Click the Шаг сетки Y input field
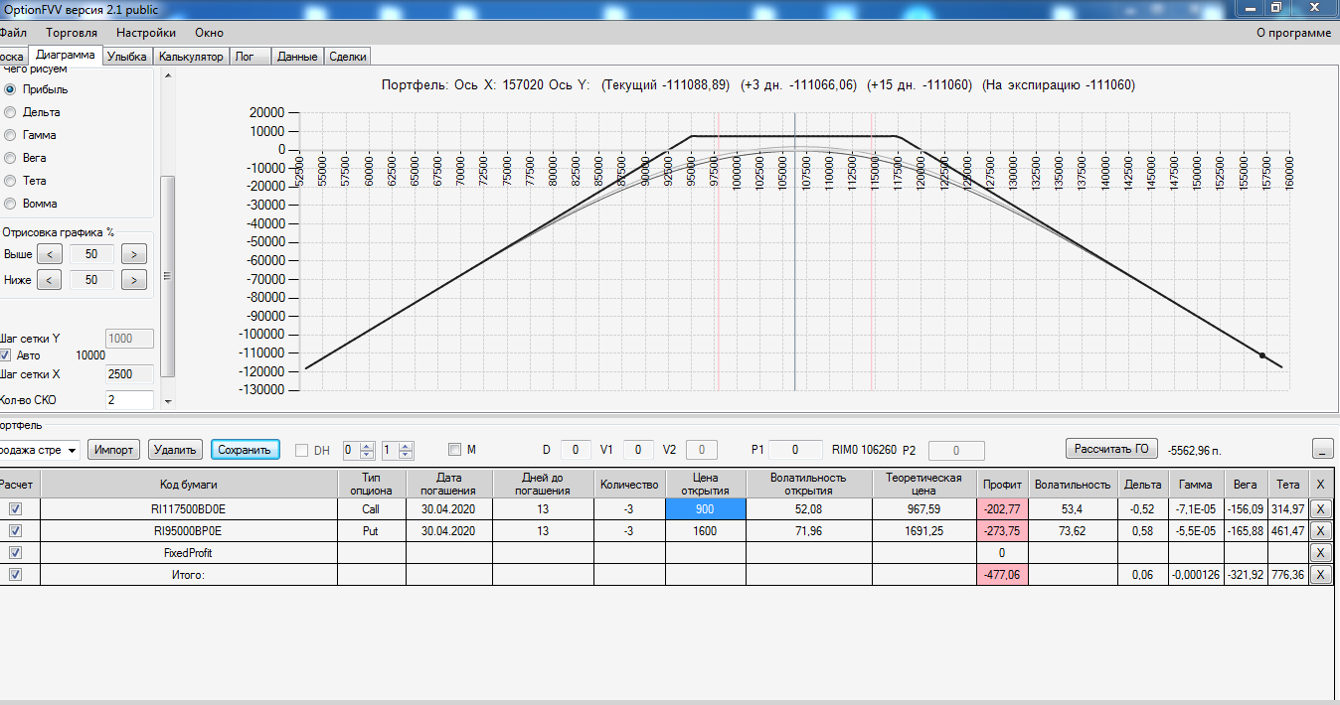Image resolution: width=1340 pixels, height=705 pixels. click(129, 339)
